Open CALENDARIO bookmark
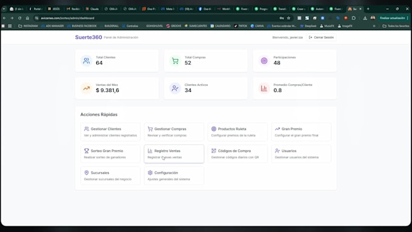Screen dimensions: 412x232 (x=220, y=26)
